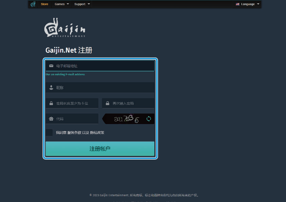
Task: Click the person icon in nickname field
Action: 51,87
